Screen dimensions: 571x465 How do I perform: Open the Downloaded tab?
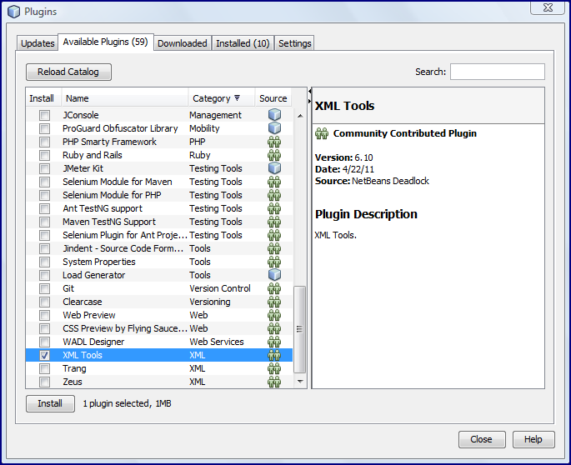tap(183, 43)
